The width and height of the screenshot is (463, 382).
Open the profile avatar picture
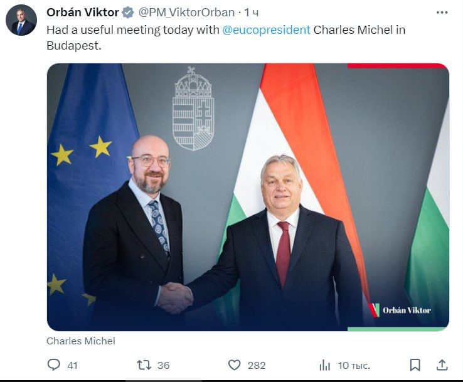[21, 20]
